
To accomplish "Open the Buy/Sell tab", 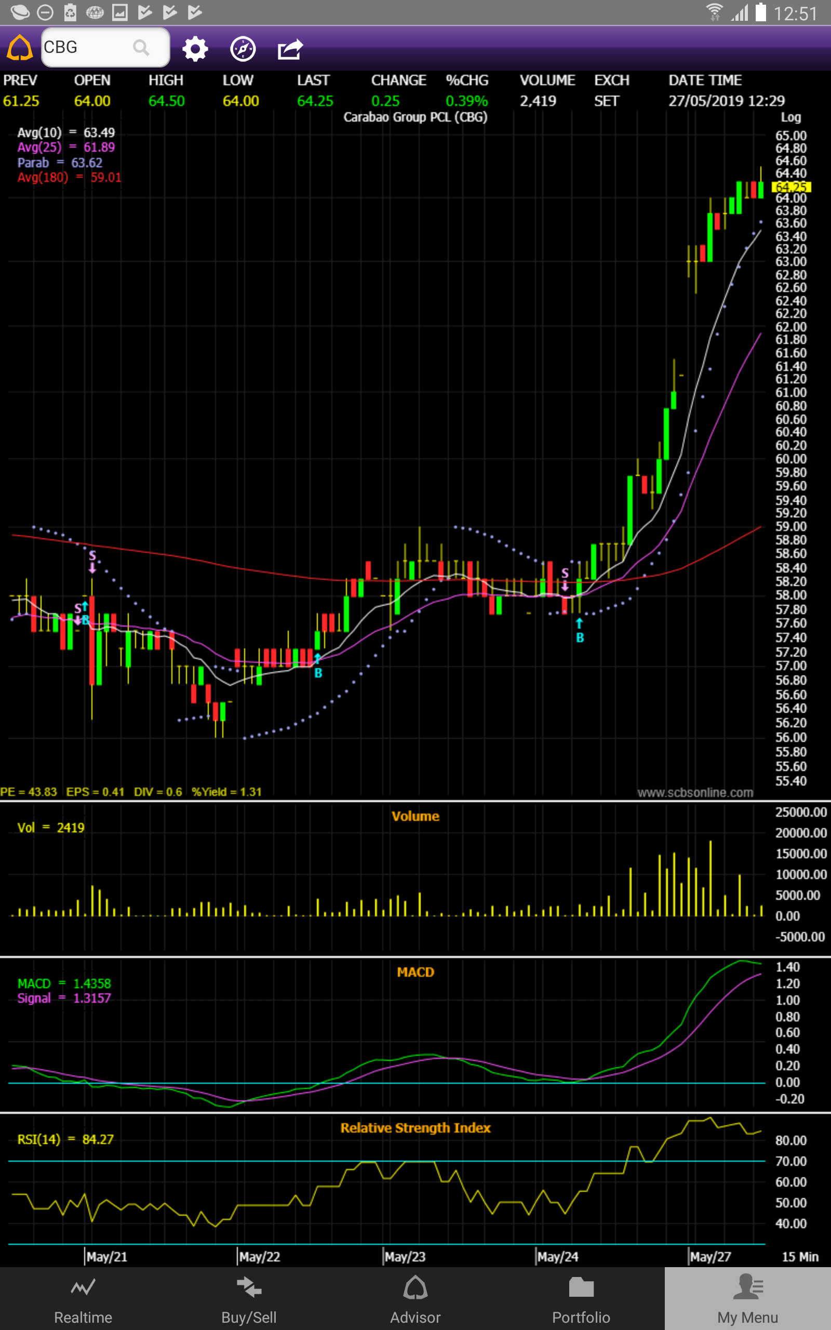I will 249,1299.
